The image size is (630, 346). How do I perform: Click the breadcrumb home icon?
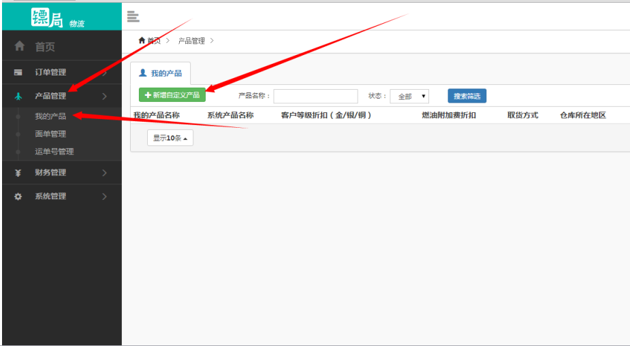coord(142,41)
